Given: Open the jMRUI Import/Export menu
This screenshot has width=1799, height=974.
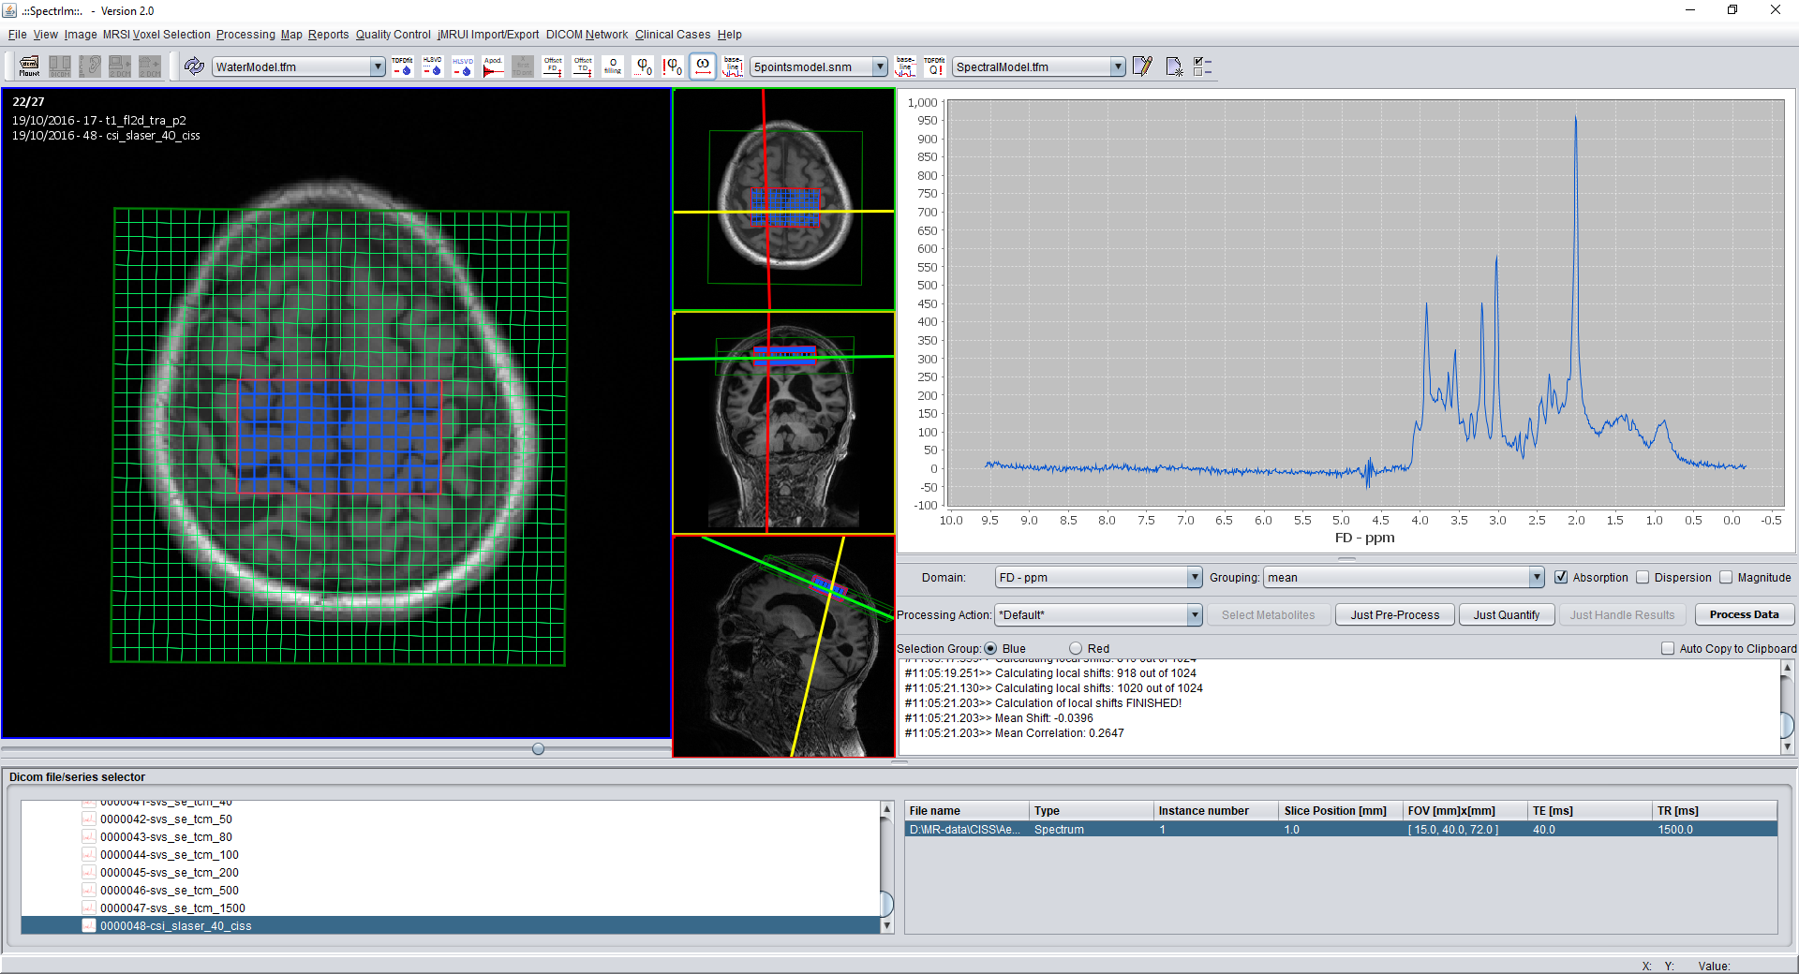Looking at the screenshot, I should point(488,35).
